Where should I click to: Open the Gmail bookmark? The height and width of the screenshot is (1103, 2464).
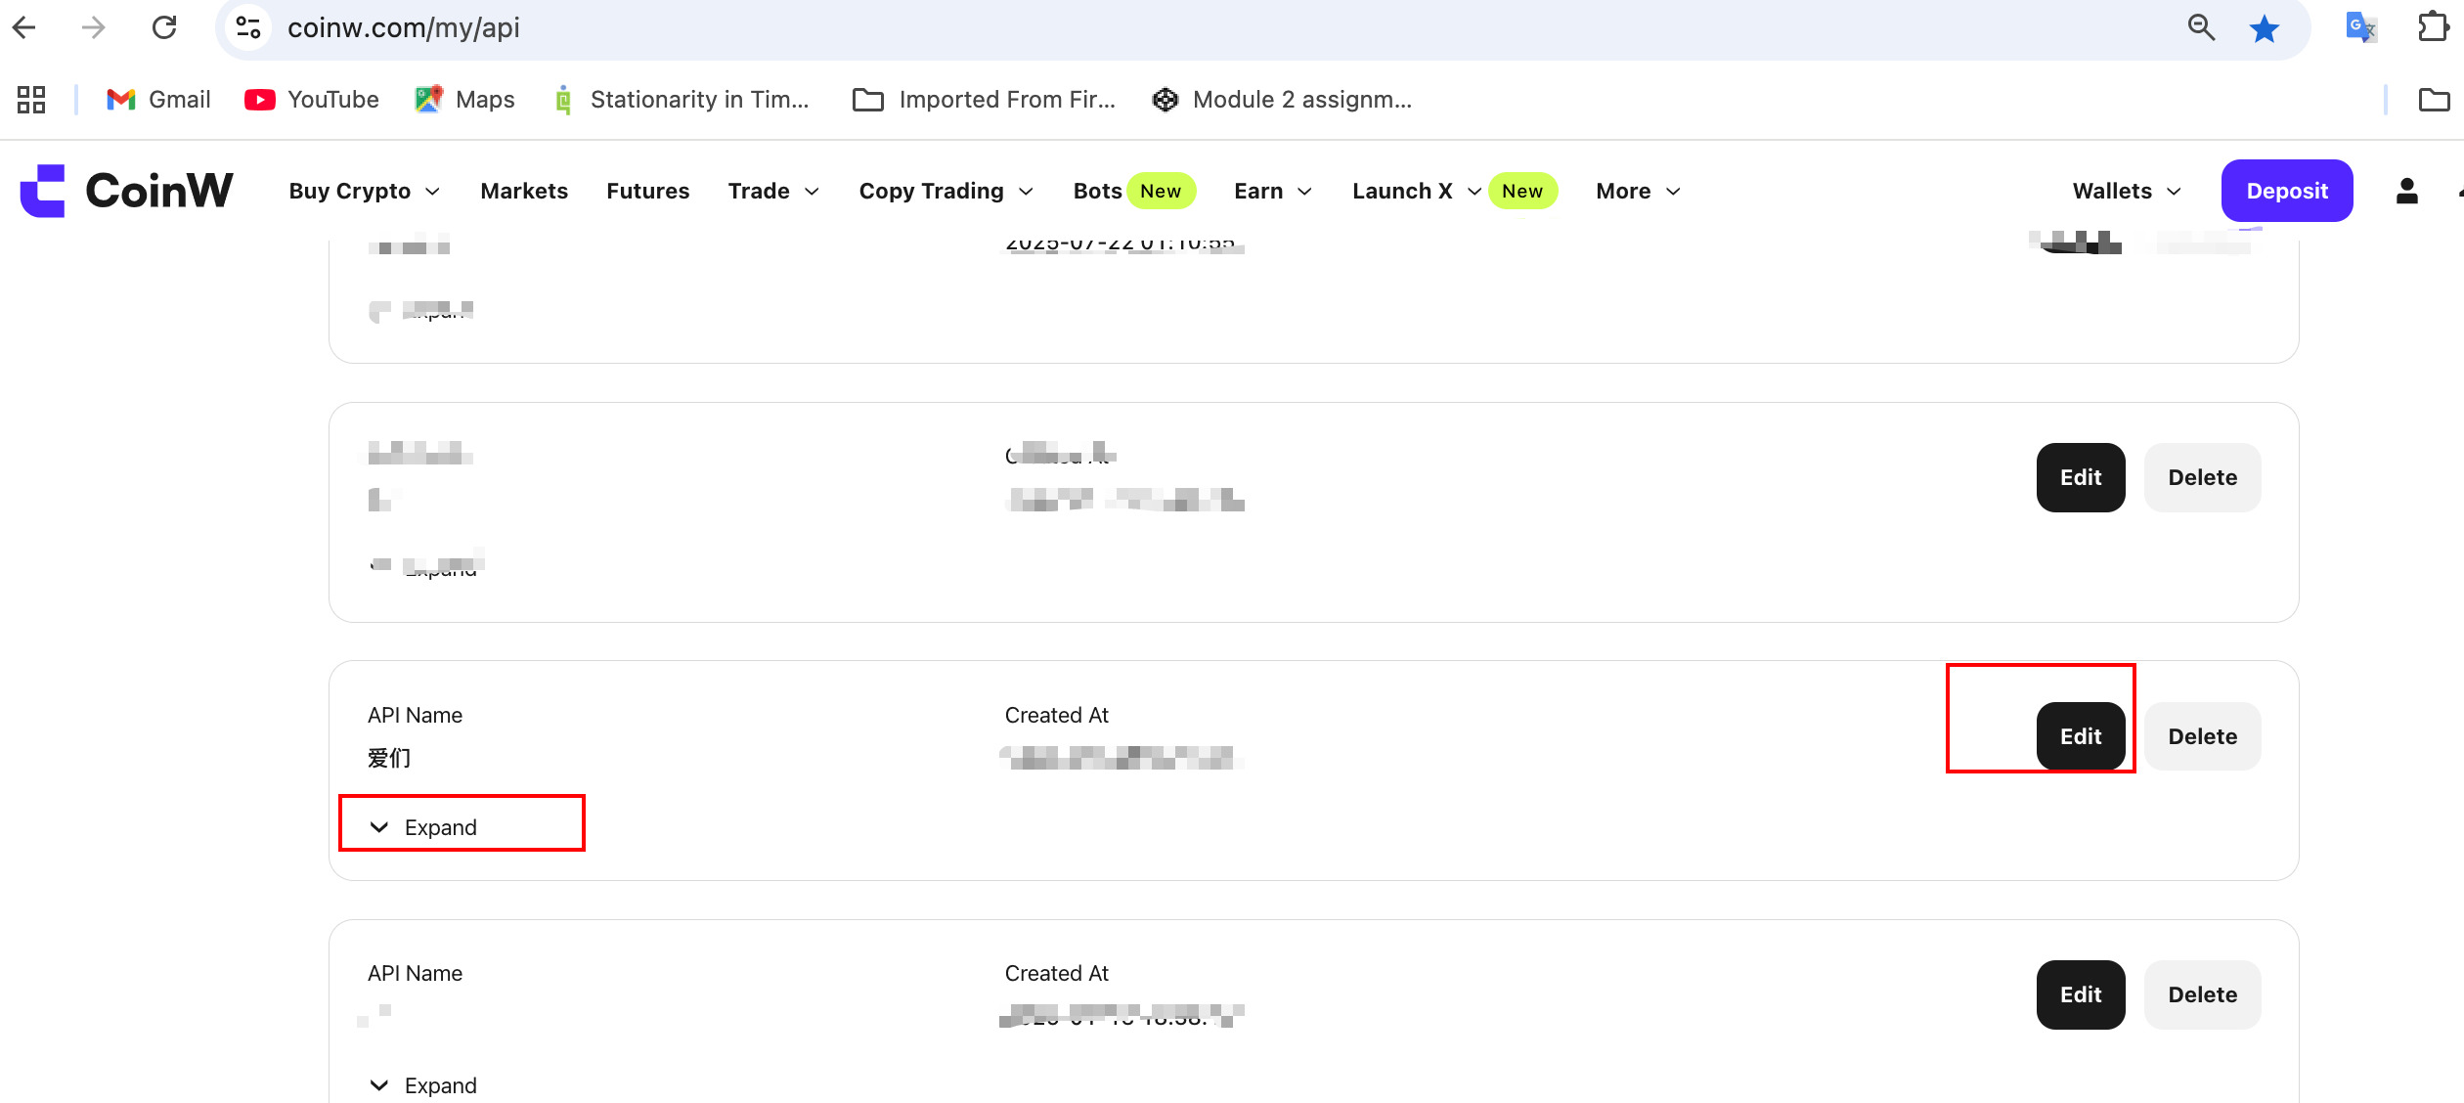[158, 100]
